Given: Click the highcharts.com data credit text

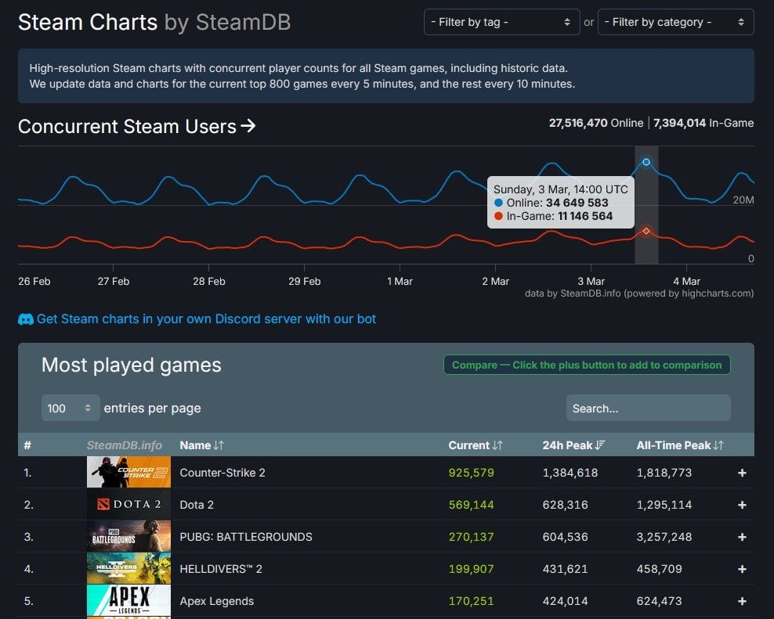Looking at the screenshot, I should click(x=639, y=293).
